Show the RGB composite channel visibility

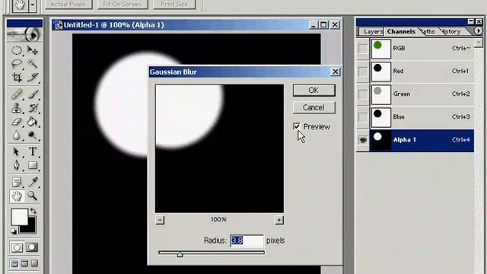point(363,49)
